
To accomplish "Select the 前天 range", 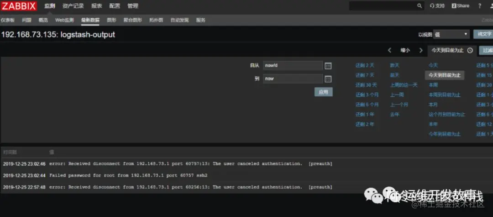I will [x=394, y=75].
